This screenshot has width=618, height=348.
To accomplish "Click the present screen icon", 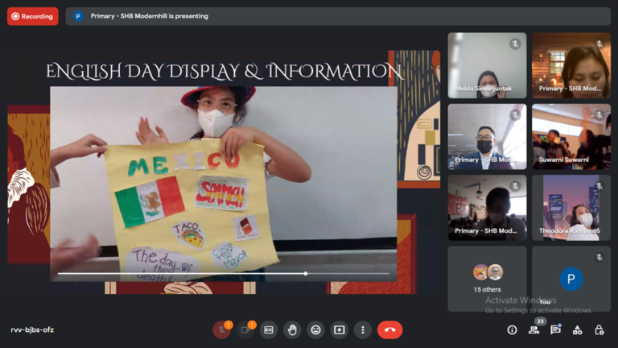I will (340, 330).
